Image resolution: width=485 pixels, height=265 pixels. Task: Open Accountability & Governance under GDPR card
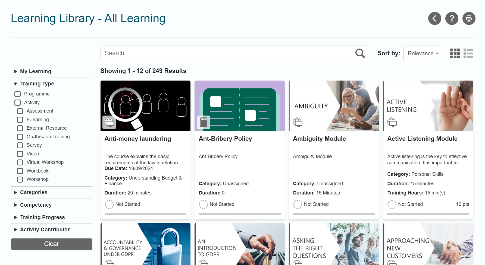click(145, 244)
